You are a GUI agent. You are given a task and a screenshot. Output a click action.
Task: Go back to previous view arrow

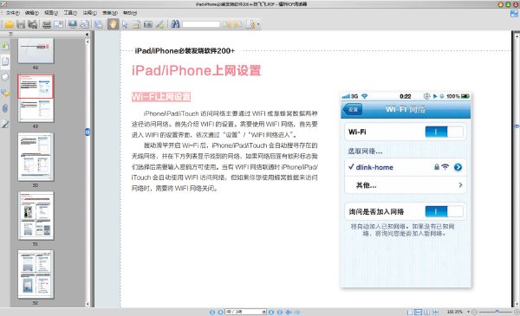(289, 312)
